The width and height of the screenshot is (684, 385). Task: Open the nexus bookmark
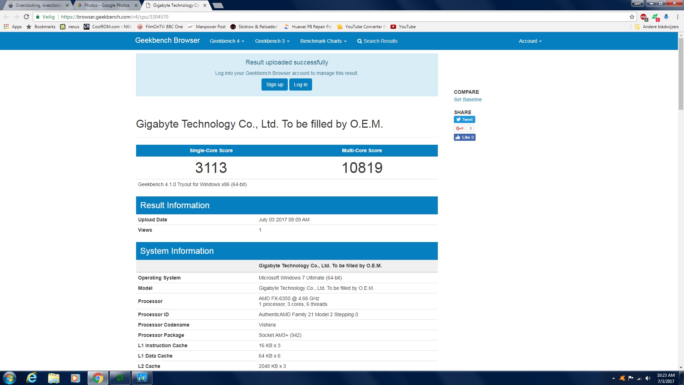70,27
